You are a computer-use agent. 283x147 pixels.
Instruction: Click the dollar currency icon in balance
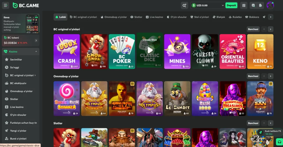tap(194, 5)
